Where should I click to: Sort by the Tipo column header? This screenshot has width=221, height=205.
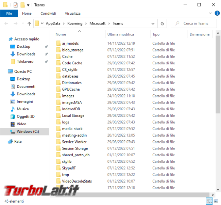point(156,34)
